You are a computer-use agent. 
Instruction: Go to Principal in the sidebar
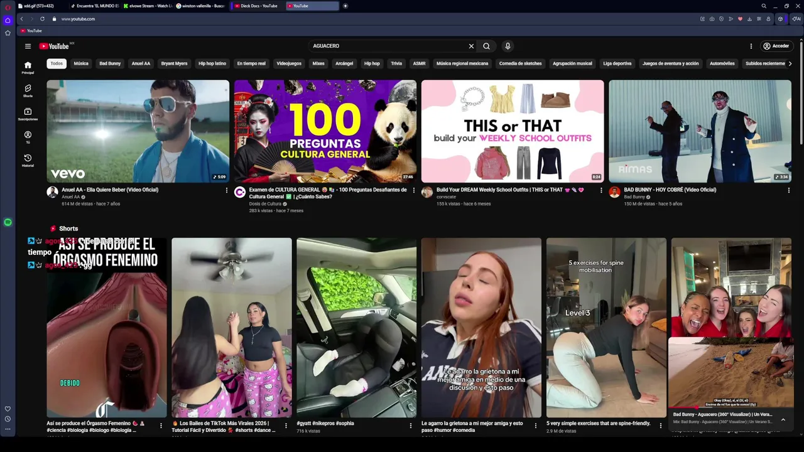(28, 67)
